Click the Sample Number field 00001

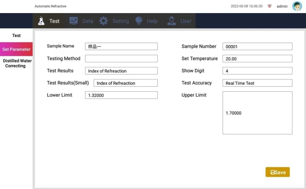[x=257, y=46]
